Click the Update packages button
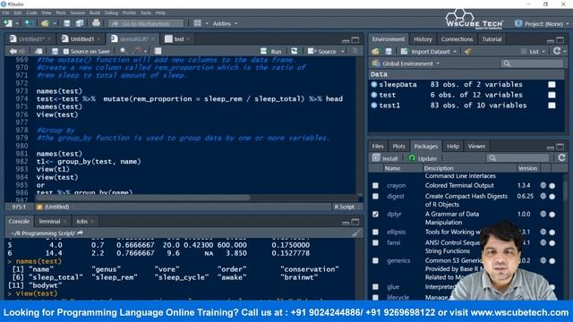Image resolution: width=573 pixels, height=322 pixels. pos(423,158)
